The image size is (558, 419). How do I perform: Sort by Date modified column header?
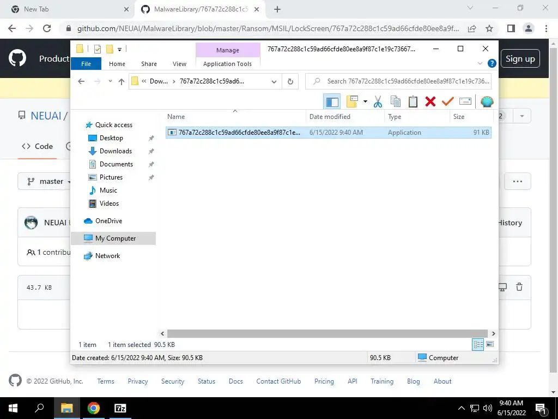tap(345, 117)
